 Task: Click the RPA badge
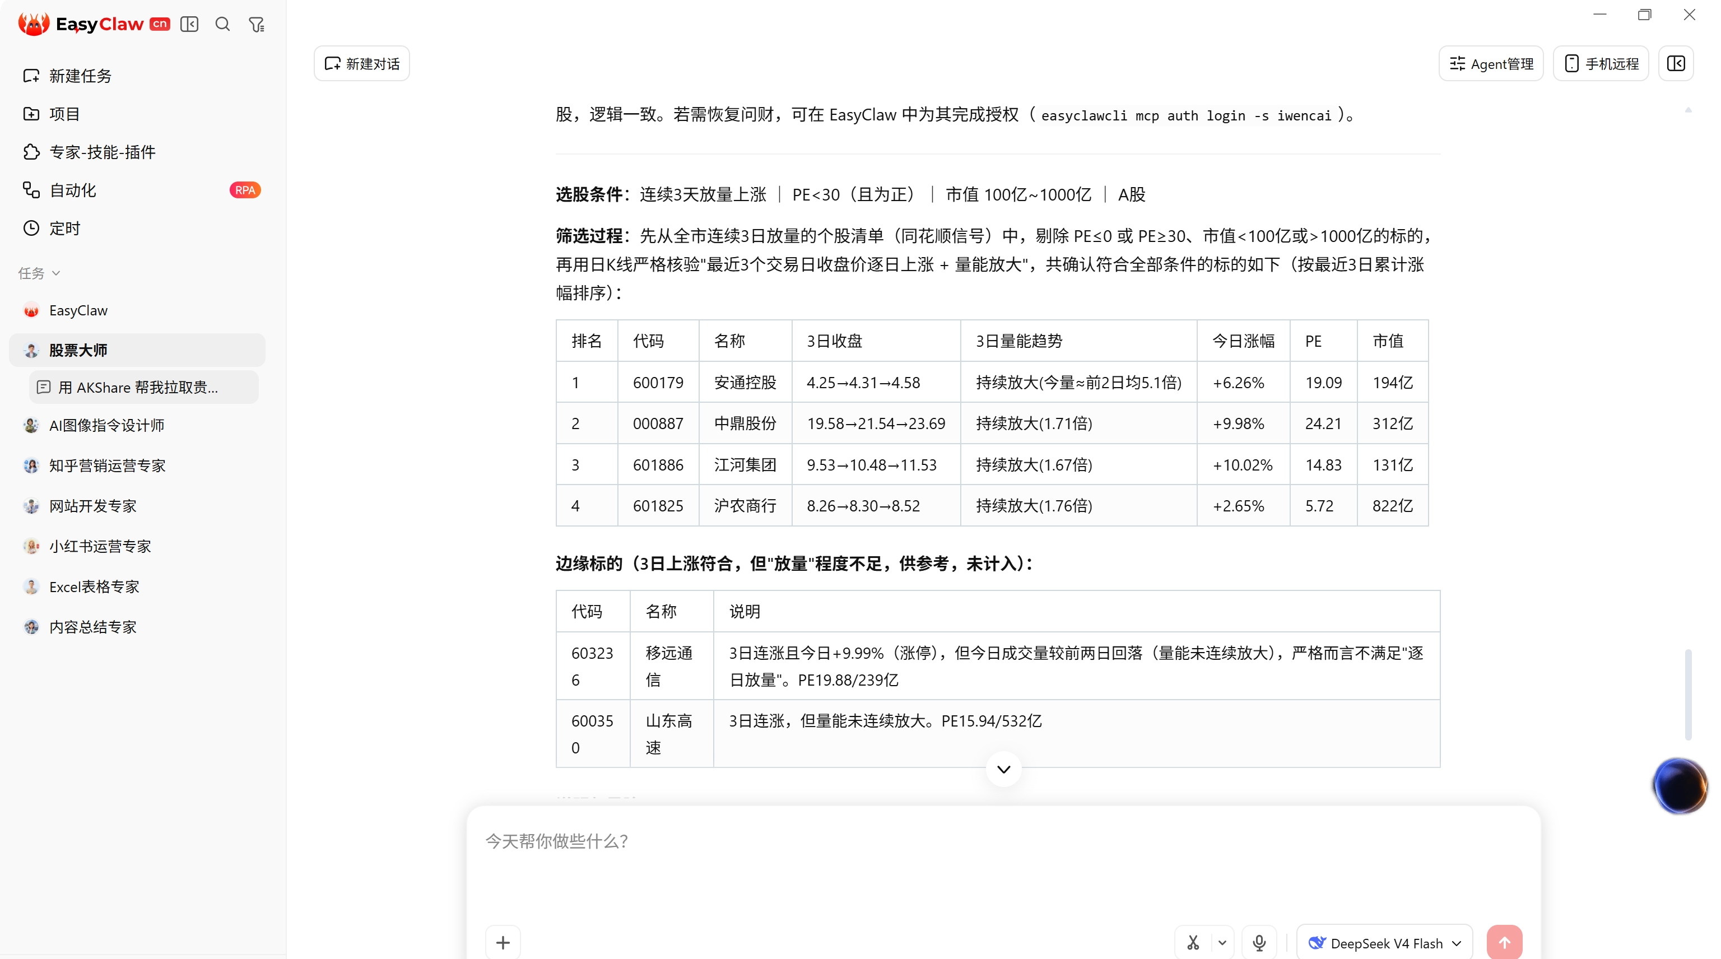click(x=244, y=190)
